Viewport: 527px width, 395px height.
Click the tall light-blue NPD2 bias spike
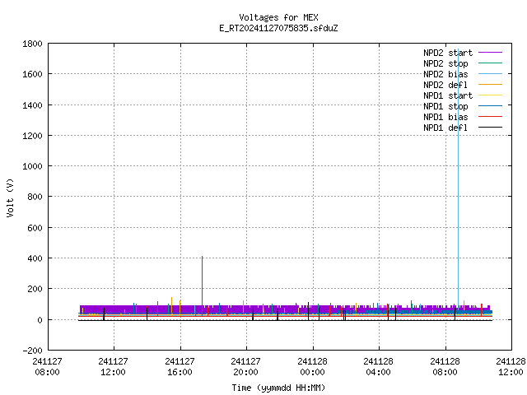click(458, 181)
